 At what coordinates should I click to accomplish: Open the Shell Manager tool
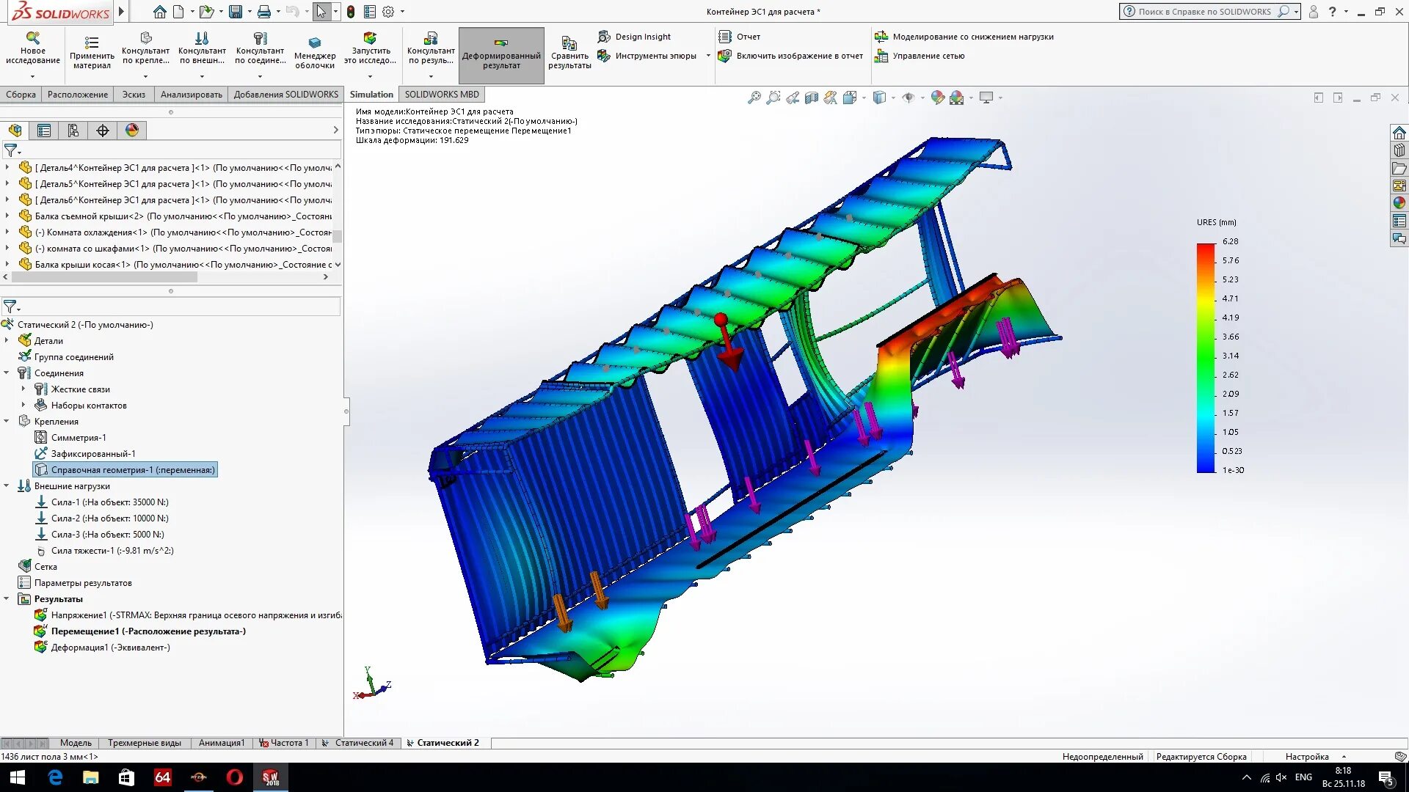click(315, 43)
